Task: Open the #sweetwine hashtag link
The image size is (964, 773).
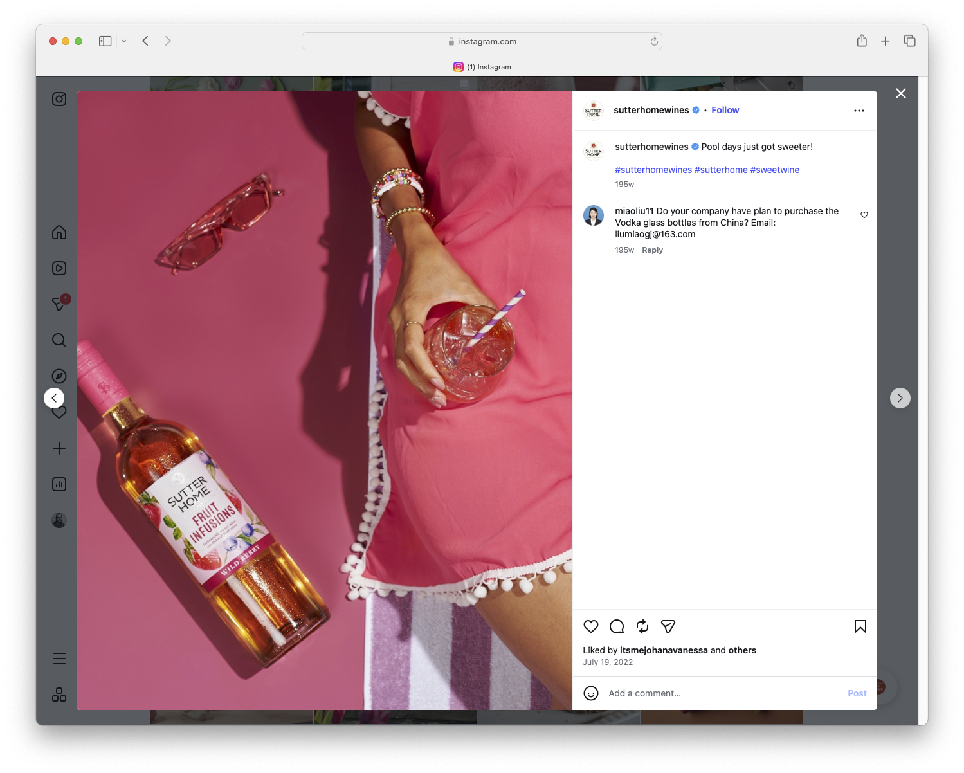Action: [774, 170]
